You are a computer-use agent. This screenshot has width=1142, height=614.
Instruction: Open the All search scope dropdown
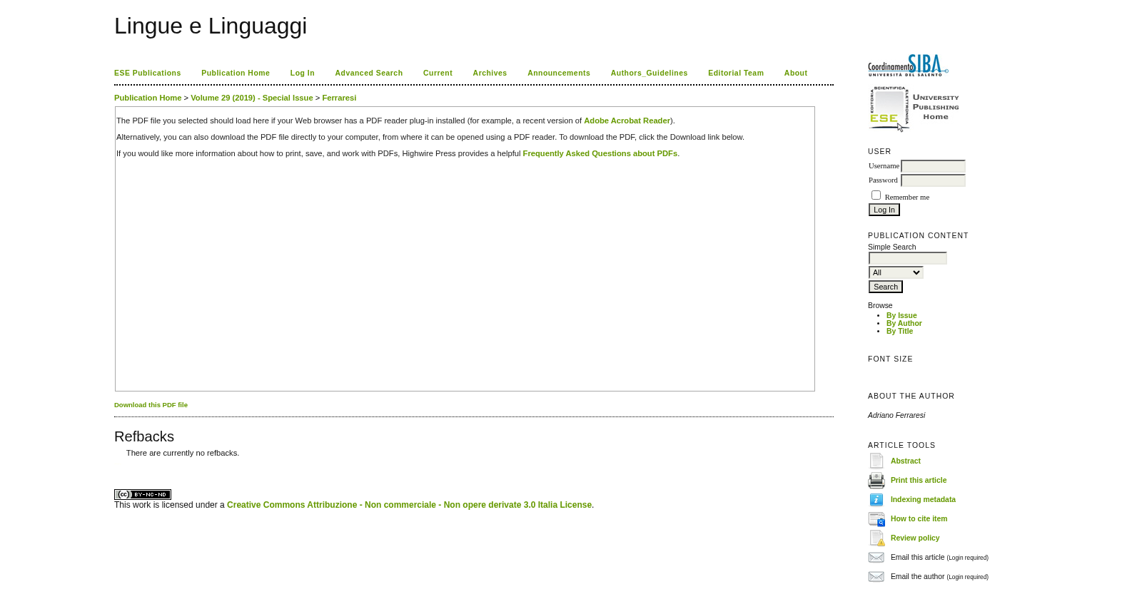(896, 272)
